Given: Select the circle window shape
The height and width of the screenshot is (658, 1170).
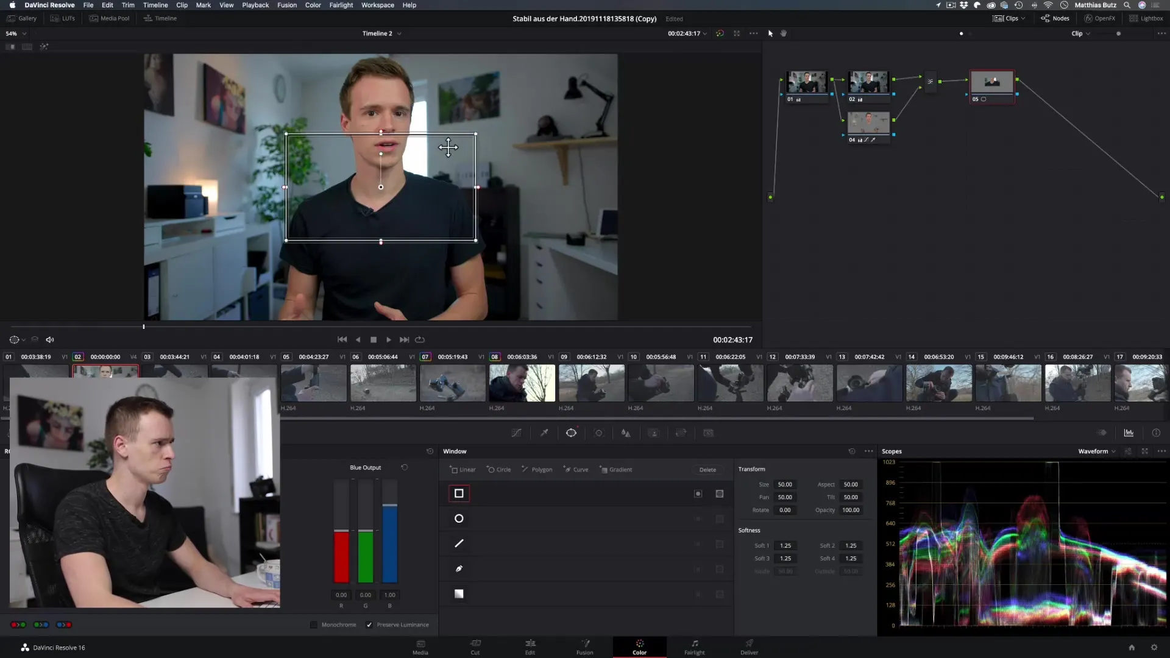Looking at the screenshot, I should [459, 518].
